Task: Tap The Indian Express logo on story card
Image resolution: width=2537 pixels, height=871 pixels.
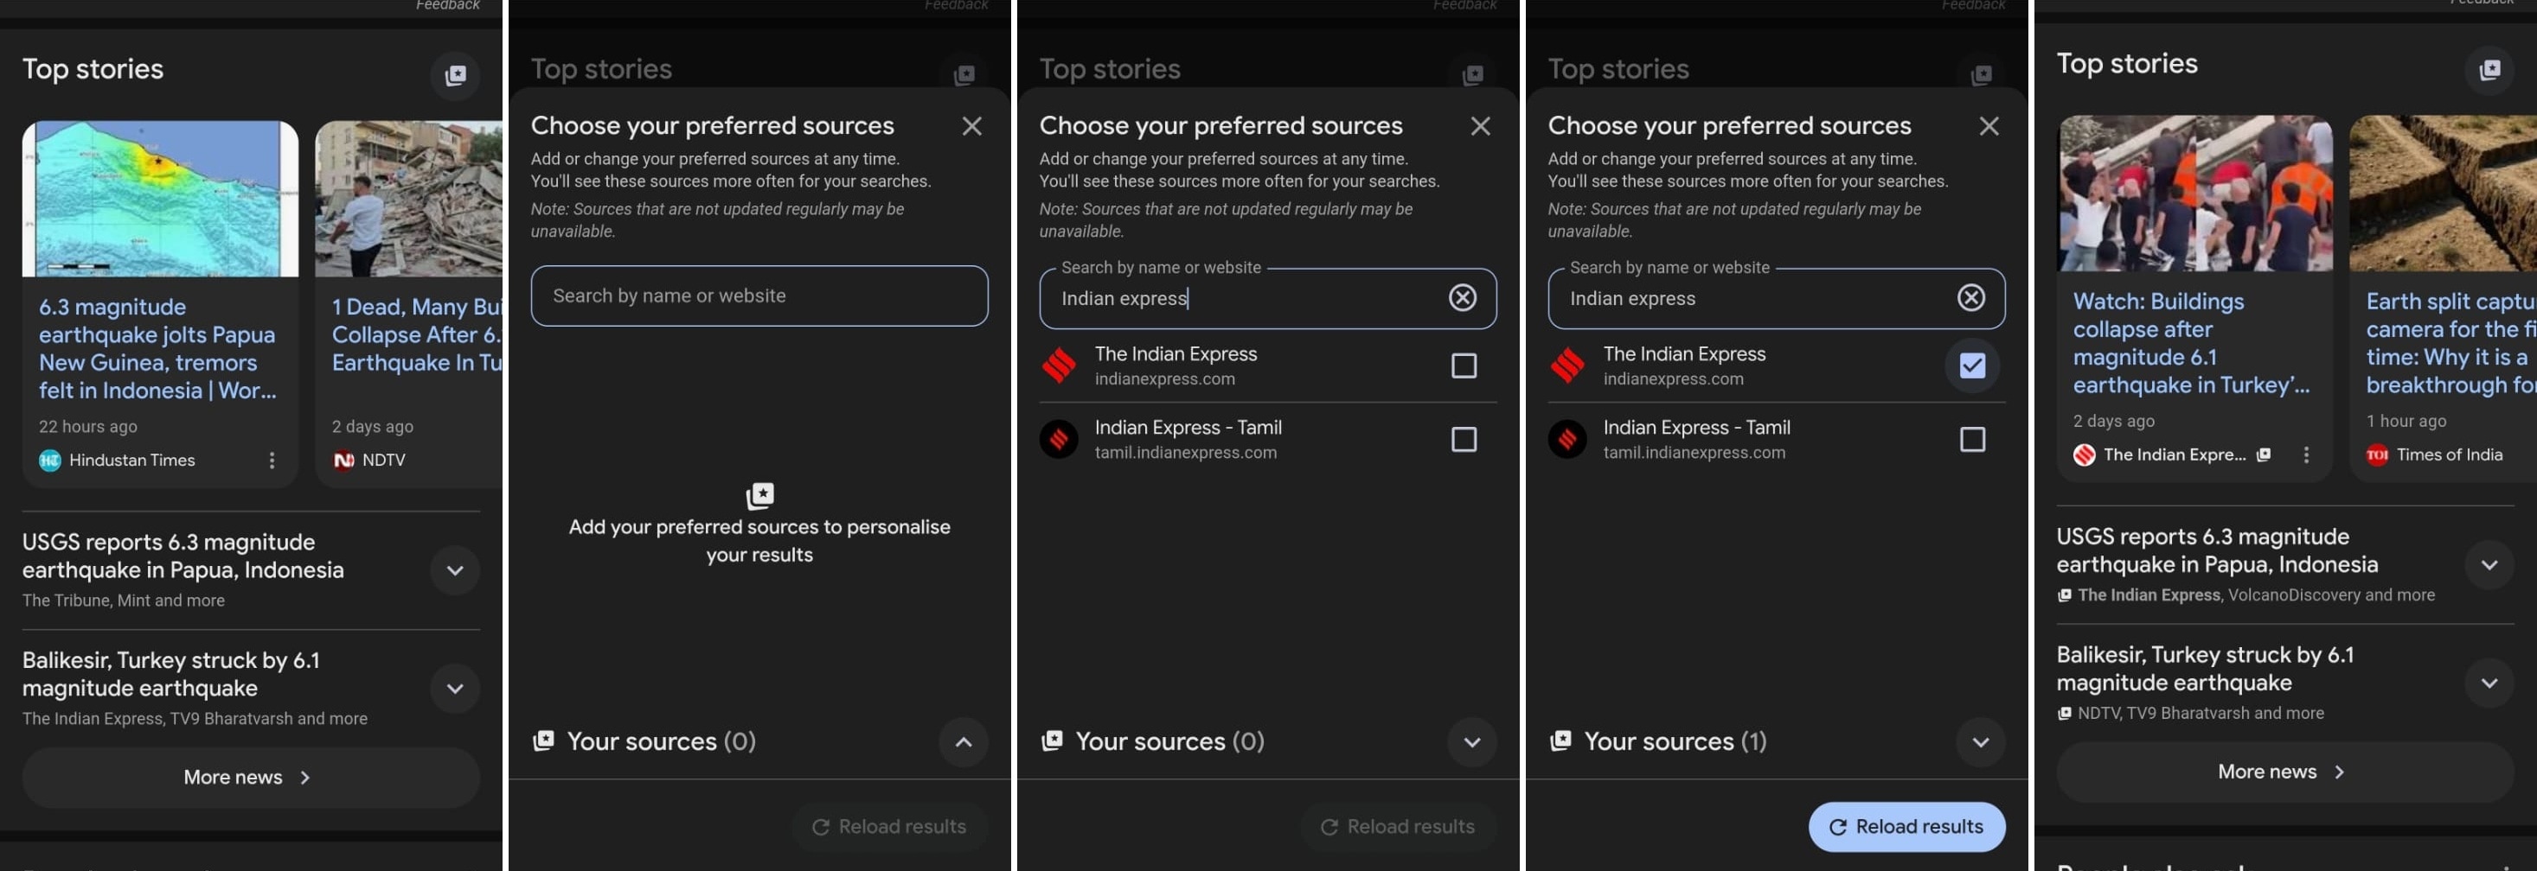Action: [2083, 455]
